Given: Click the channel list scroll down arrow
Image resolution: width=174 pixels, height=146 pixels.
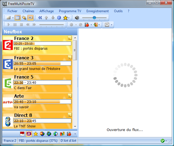Looking at the screenshot, I should click(75, 126).
